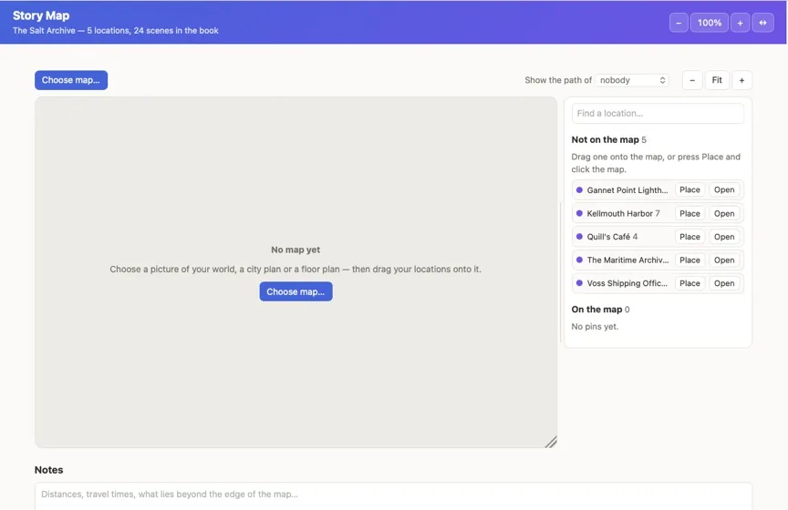
Task: Click the header zoom out minus button
Action: point(679,23)
